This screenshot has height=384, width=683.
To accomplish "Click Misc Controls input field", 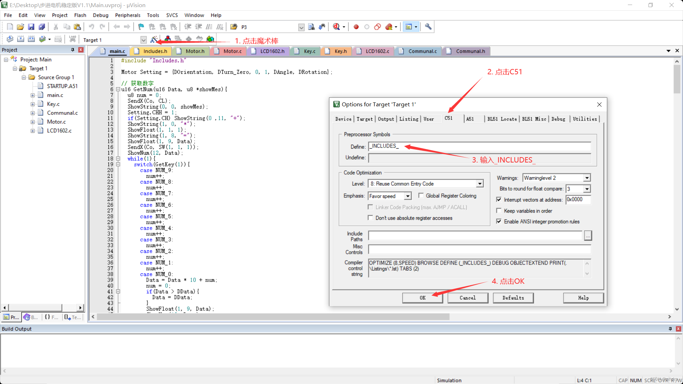I will 480,249.
